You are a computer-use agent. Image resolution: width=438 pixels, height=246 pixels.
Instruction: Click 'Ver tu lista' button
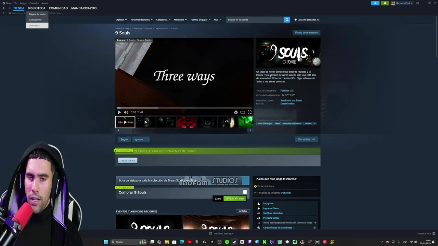306,139
